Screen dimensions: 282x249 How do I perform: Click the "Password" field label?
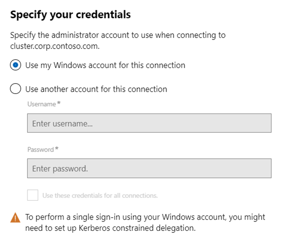(x=40, y=149)
